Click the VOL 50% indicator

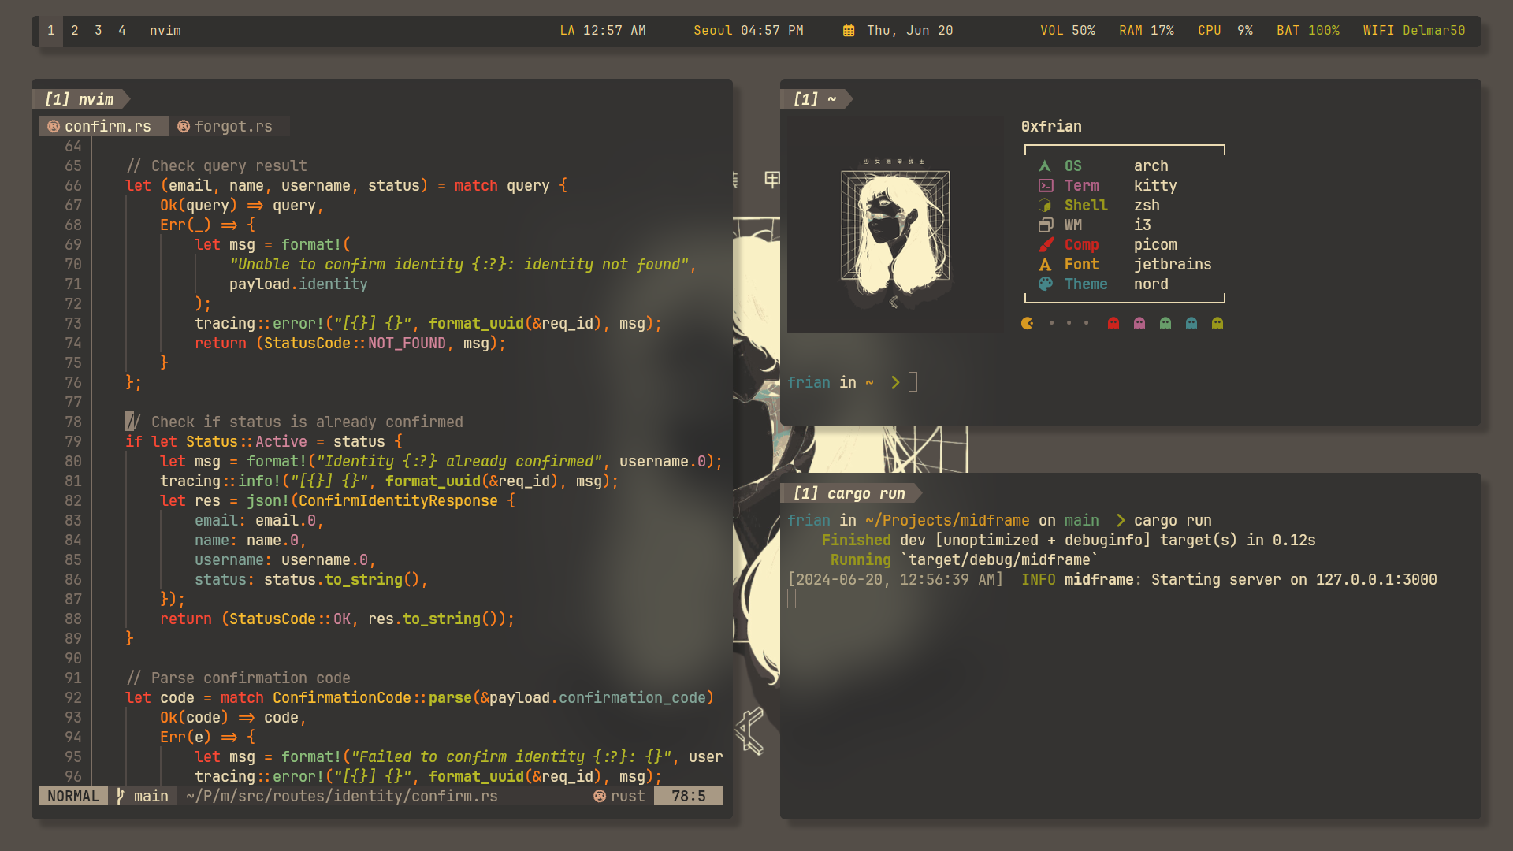click(x=1067, y=31)
